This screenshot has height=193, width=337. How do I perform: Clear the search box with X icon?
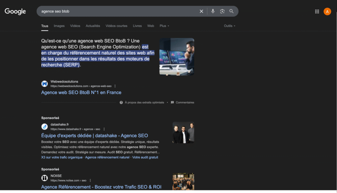[x=201, y=11]
